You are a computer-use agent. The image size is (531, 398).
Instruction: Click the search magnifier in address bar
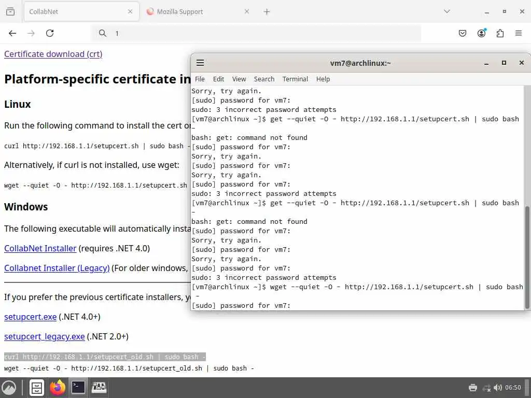(103, 33)
